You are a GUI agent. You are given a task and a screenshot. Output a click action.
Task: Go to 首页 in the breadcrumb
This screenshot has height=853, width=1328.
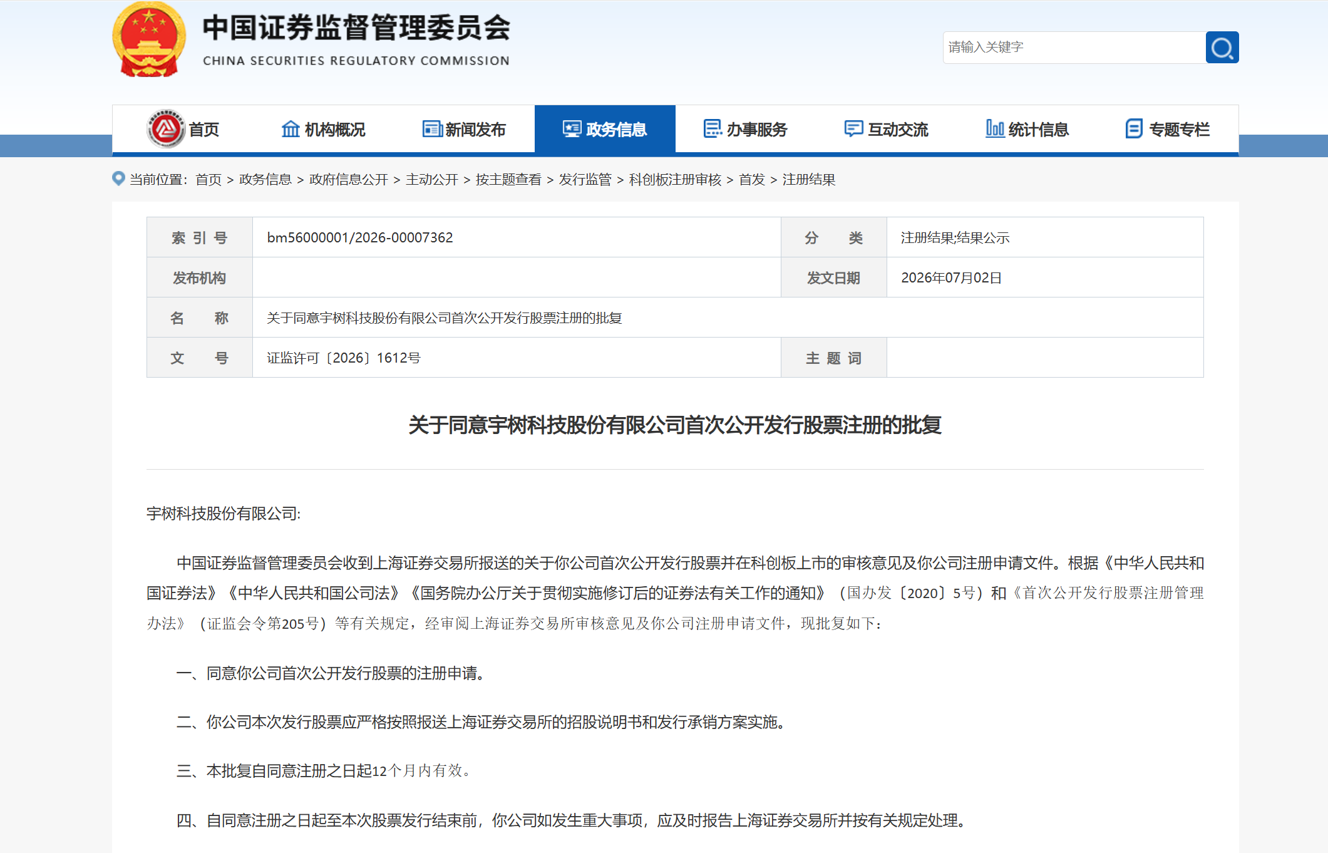tap(208, 180)
